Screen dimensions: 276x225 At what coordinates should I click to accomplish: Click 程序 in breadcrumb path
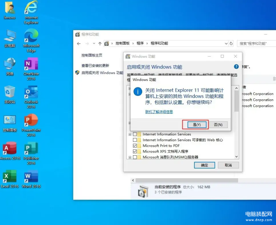[x=140, y=43]
